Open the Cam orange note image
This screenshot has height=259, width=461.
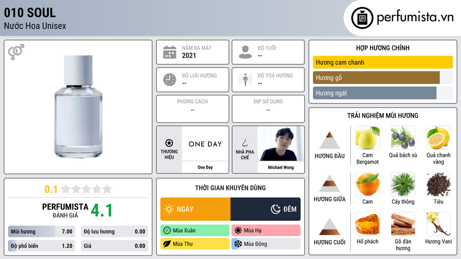click(x=367, y=184)
